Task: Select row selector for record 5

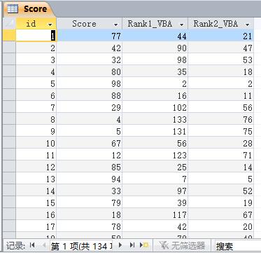Action: click(x=9, y=83)
